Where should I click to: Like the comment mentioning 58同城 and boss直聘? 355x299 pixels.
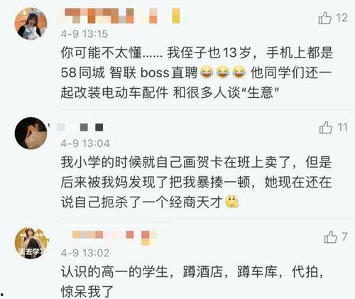(324, 18)
